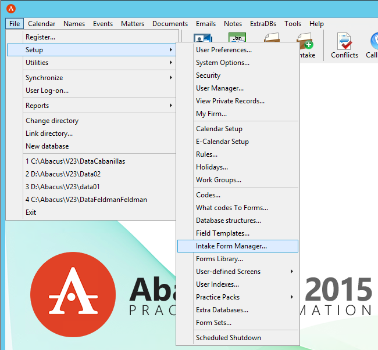Screen dimensions: 378x350
Task: Select User Log-on... menu entry
Action: pyautogui.click(x=92, y=91)
